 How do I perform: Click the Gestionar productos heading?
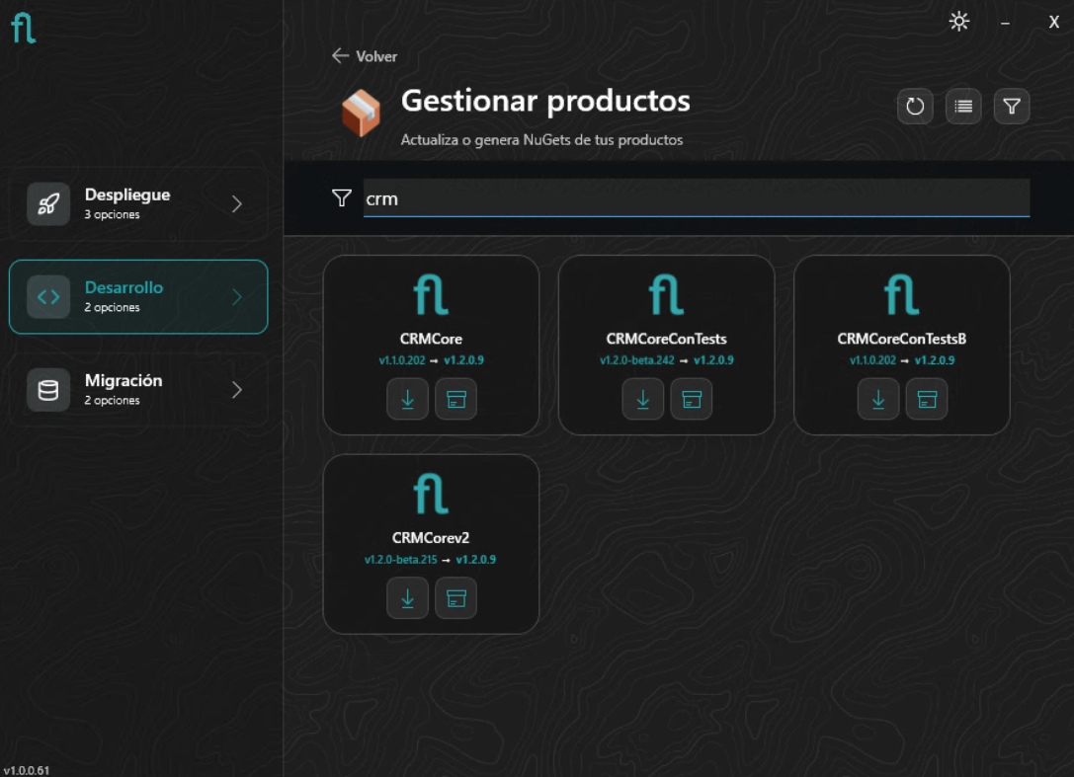coord(545,101)
